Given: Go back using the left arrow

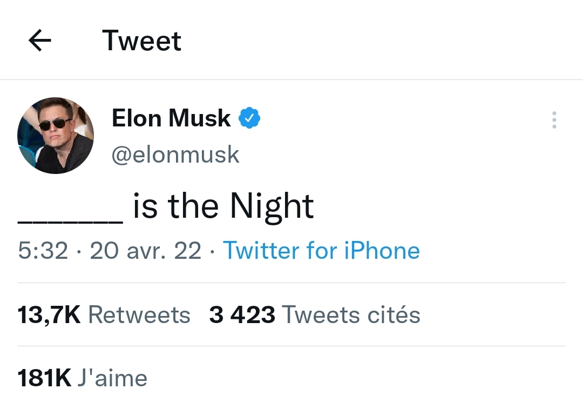Looking at the screenshot, I should 39,41.
